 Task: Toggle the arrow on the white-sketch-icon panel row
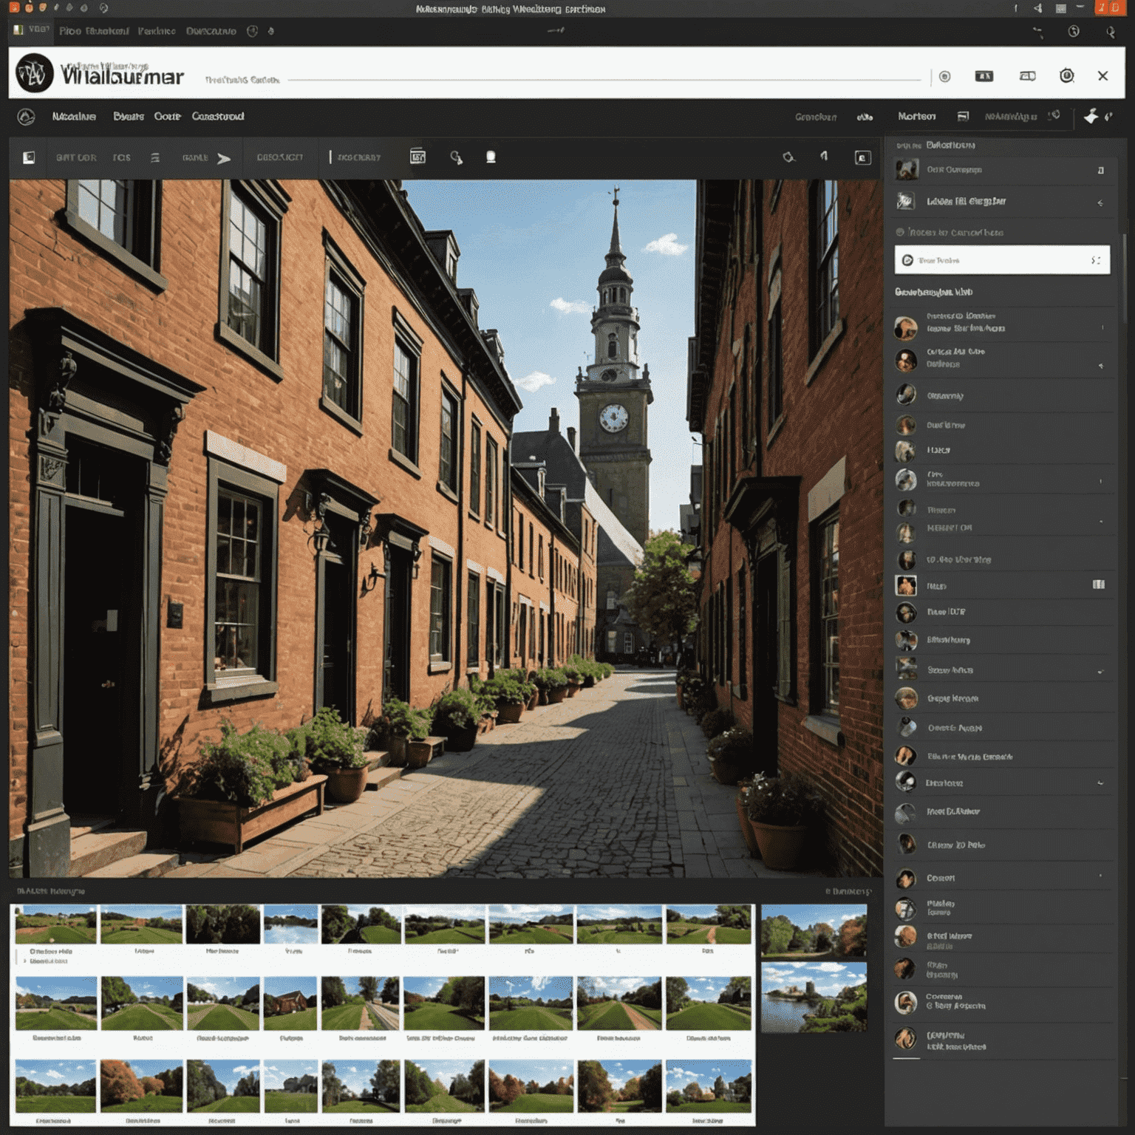point(1100,202)
